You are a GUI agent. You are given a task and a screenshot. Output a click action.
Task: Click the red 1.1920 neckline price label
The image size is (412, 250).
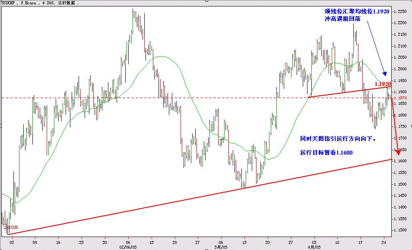coord(383,84)
